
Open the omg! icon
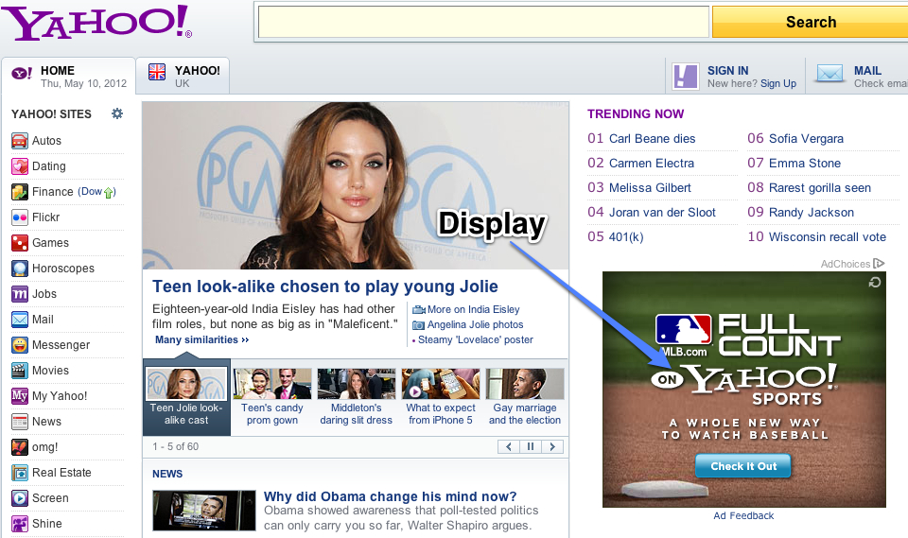click(20, 446)
